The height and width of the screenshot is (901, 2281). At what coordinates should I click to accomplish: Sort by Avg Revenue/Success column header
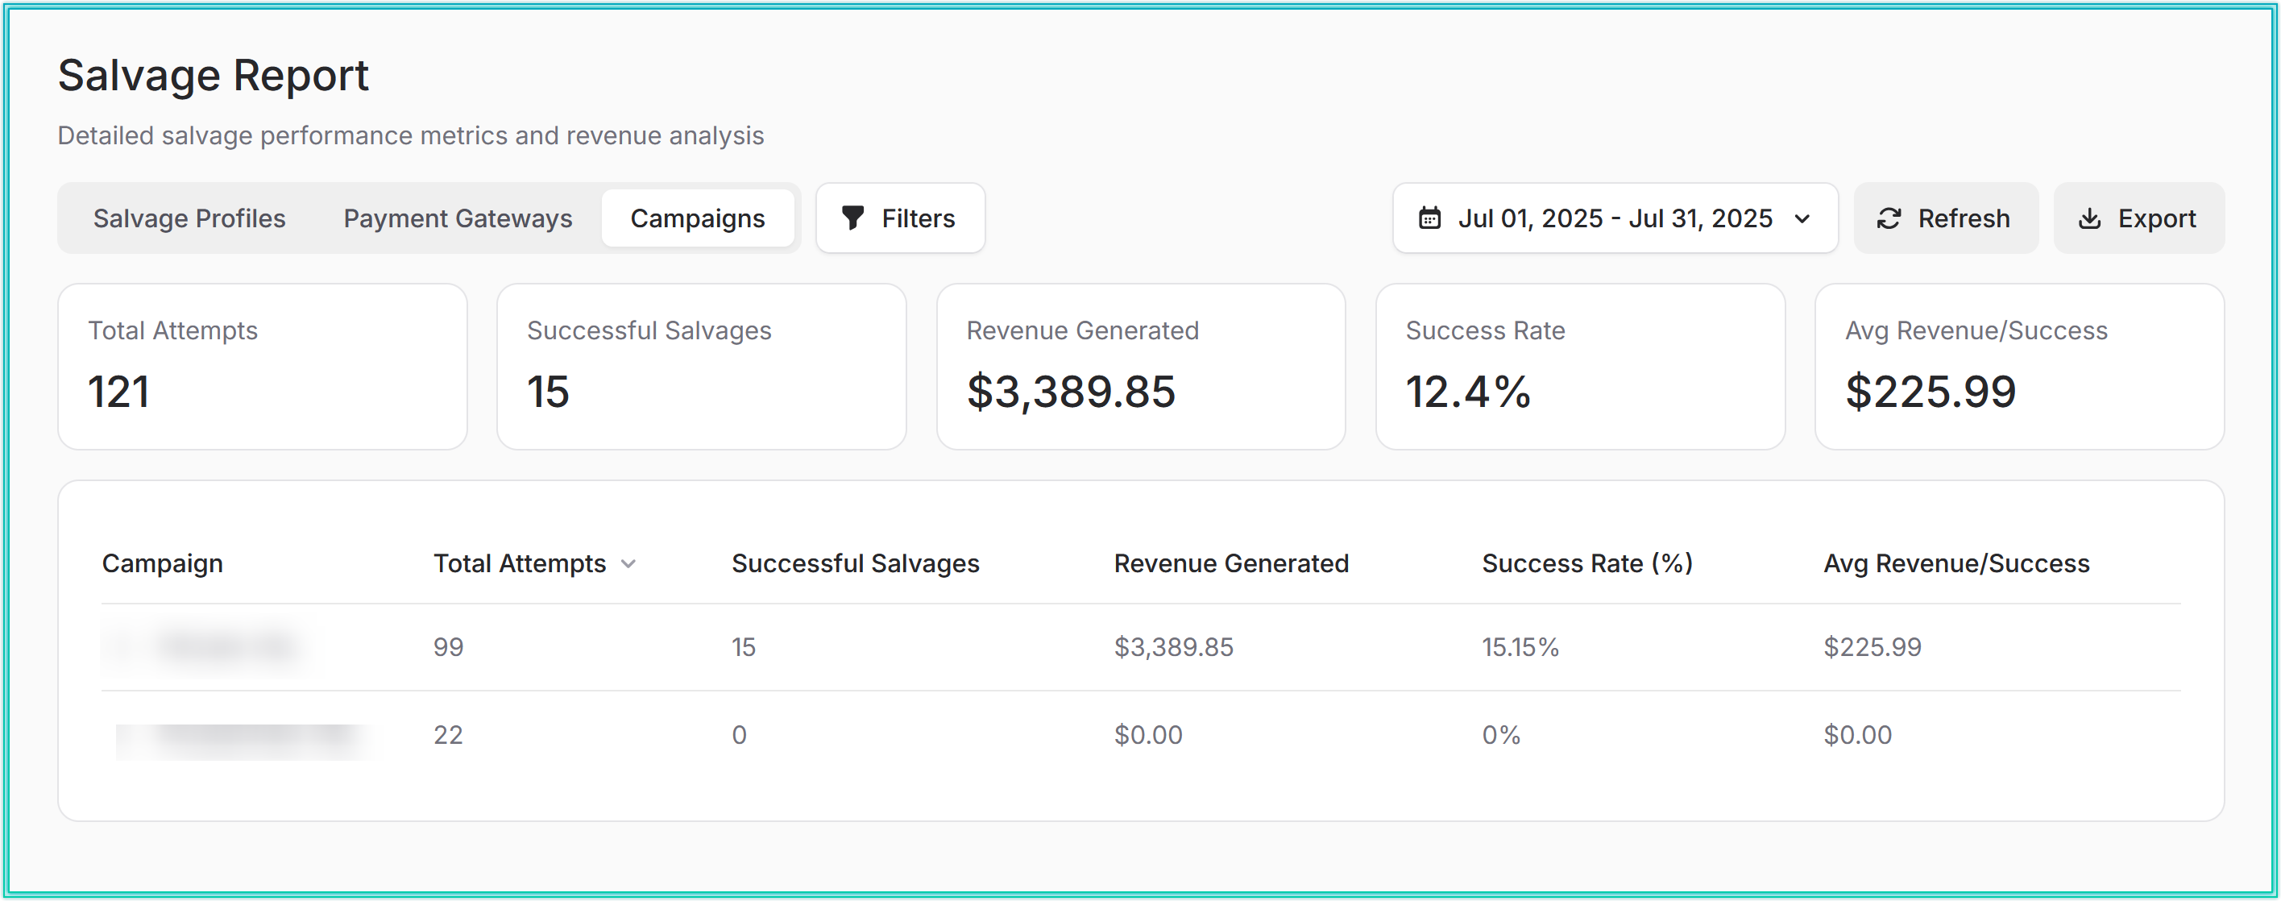click(1955, 563)
